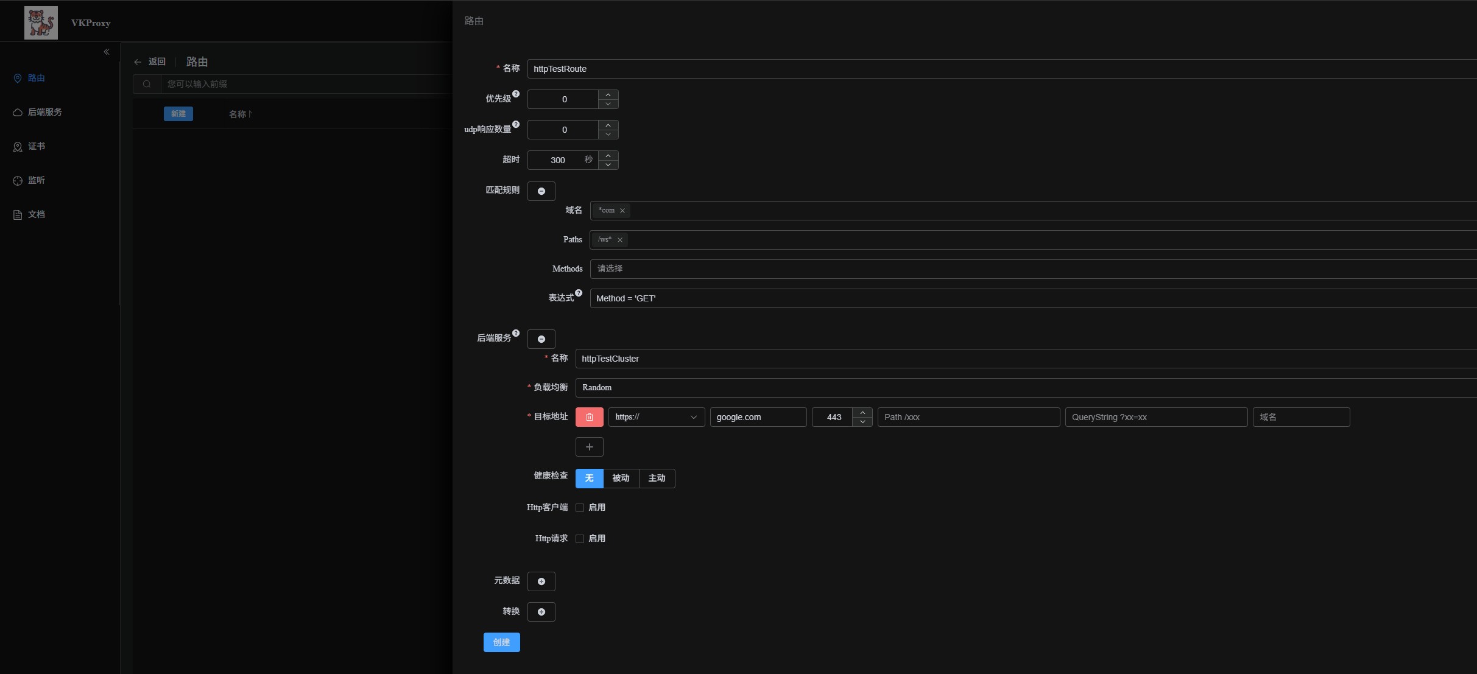The height and width of the screenshot is (674, 1477).
Task: Remove the 后端服务 section with minus icon
Action: pos(541,339)
